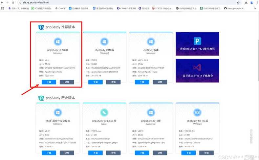Image resolution: width=259 pixels, height=160 pixels.
Task: Click the Windows icon on phpStudy 2016版 card
Action: pos(151,113)
